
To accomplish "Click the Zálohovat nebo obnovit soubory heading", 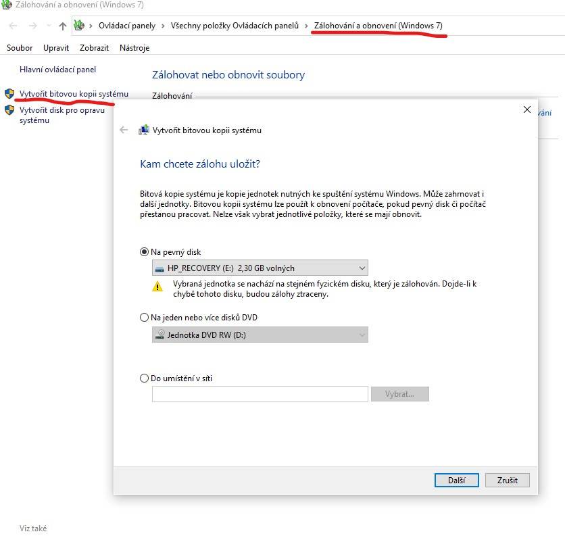I will [228, 75].
